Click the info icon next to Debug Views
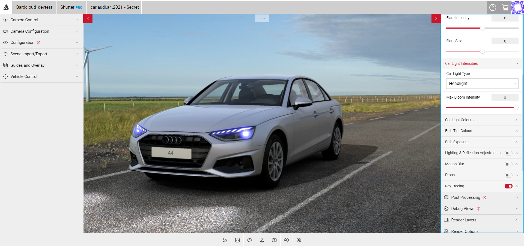The width and height of the screenshot is (524, 247). click(478, 209)
